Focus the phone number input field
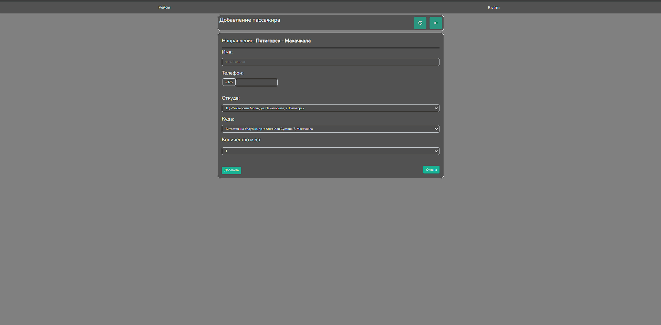This screenshot has height=325, width=661. [x=257, y=82]
